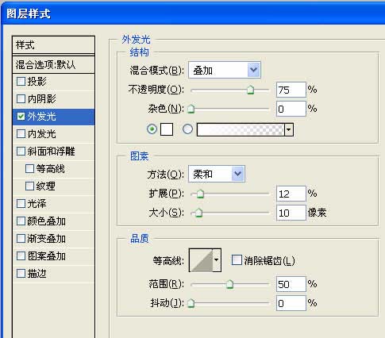Click the 等高线 contour thumbnail preview

pos(201,260)
